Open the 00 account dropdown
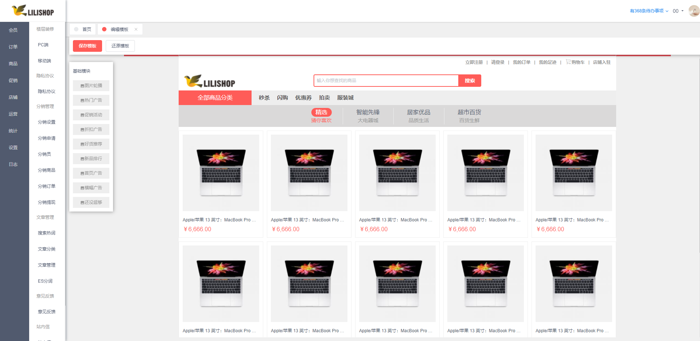700x341 pixels. [678, 11]
